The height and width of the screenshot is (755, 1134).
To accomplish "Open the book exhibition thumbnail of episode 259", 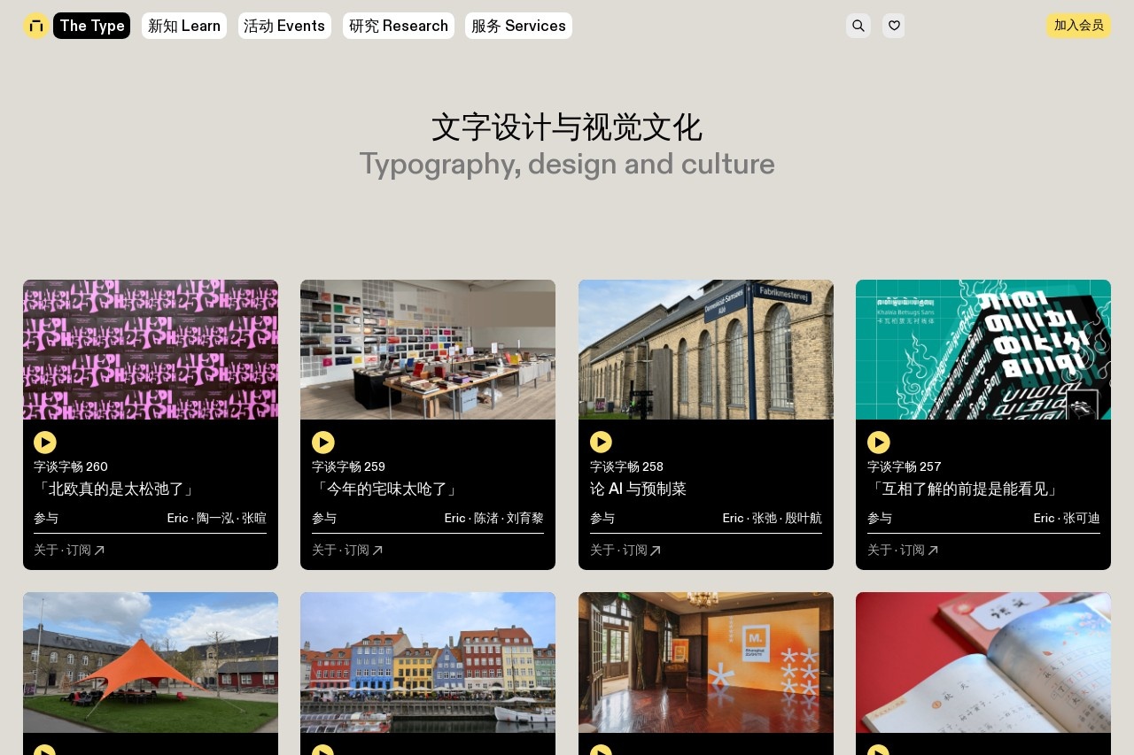I will click(x=428, y=350).
